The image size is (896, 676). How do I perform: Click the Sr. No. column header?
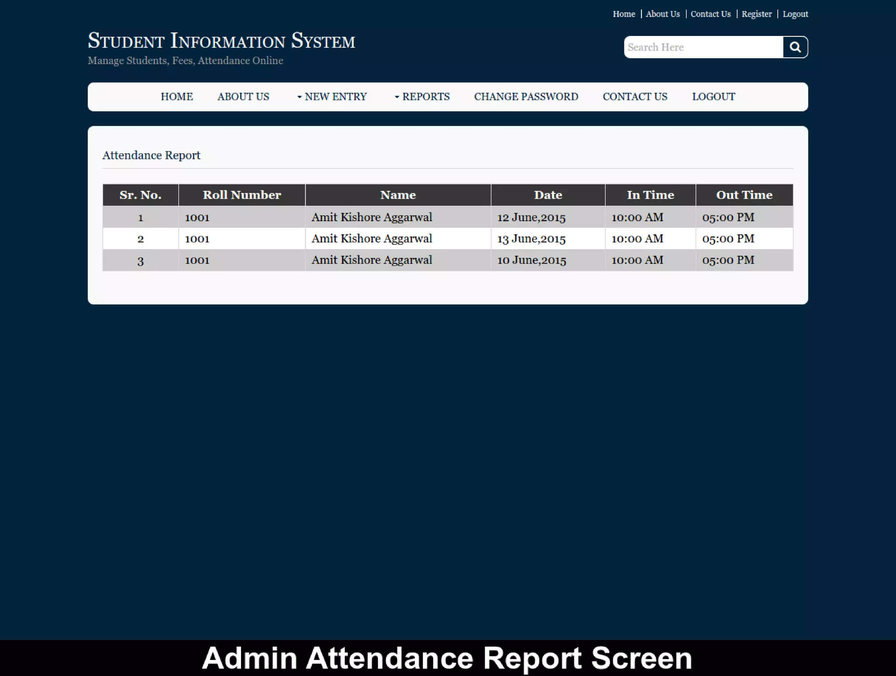pyautogui.click(x=140, y=195)
